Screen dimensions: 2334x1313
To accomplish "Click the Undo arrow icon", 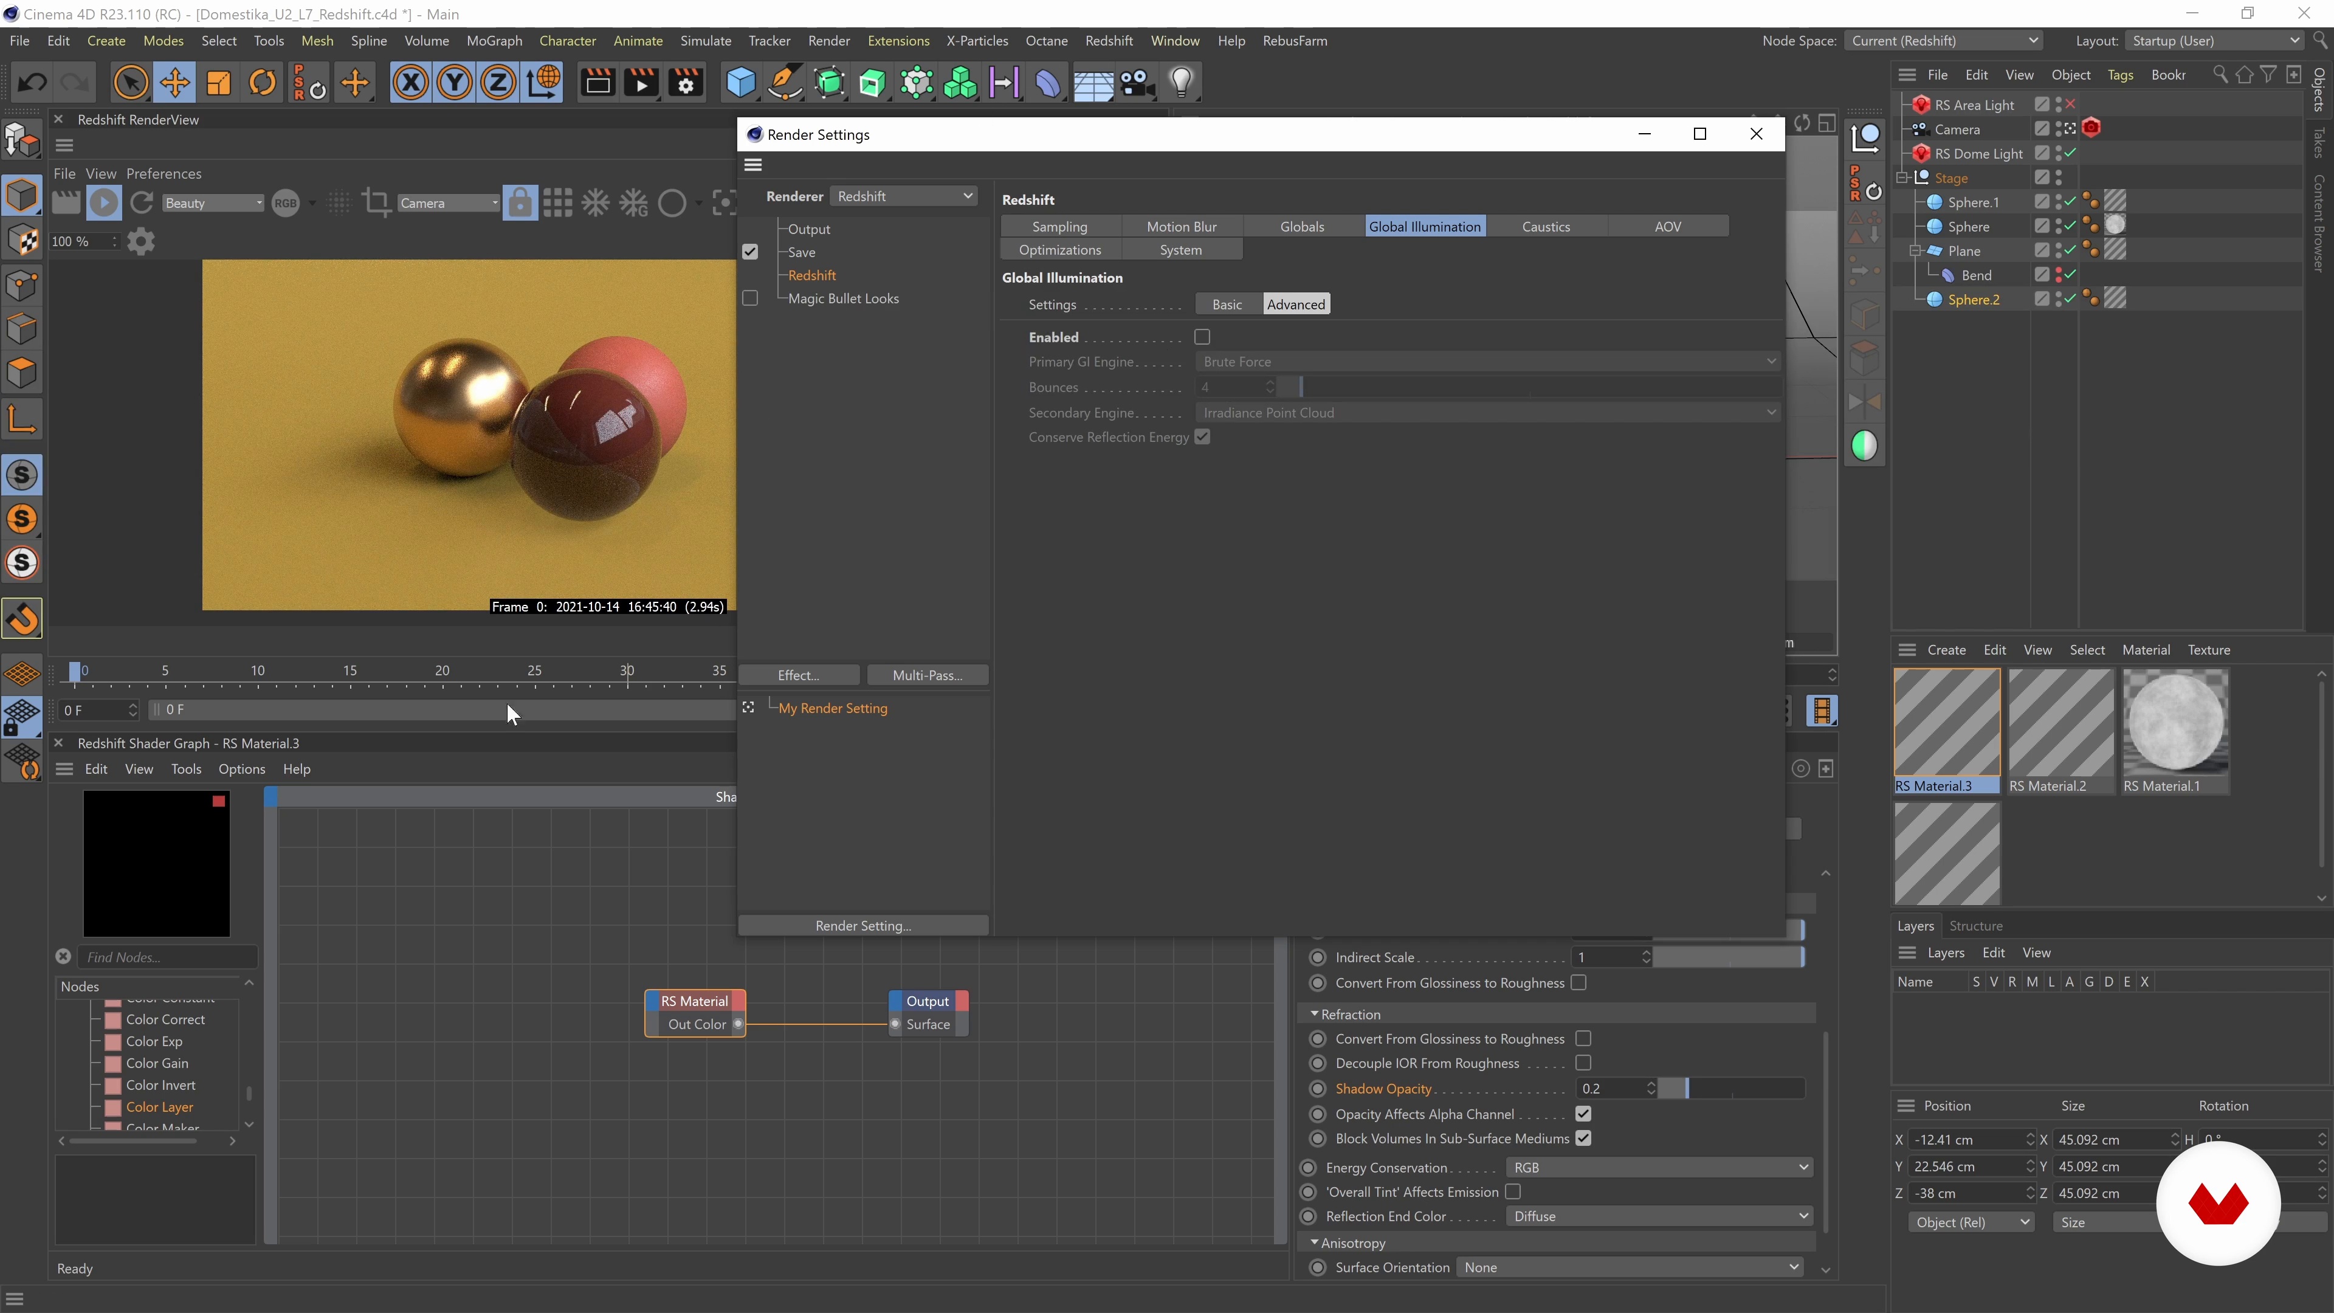I will (x=33, y=83).
